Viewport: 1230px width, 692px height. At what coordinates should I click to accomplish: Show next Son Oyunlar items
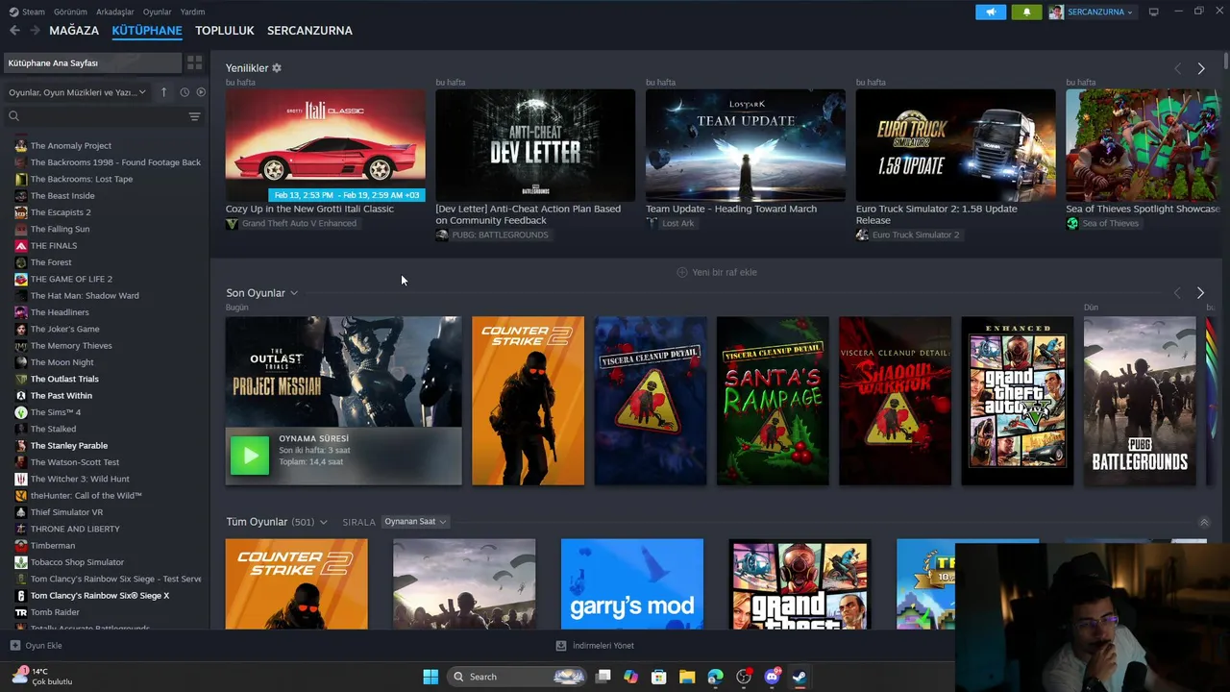click(x=1200, y=292)
